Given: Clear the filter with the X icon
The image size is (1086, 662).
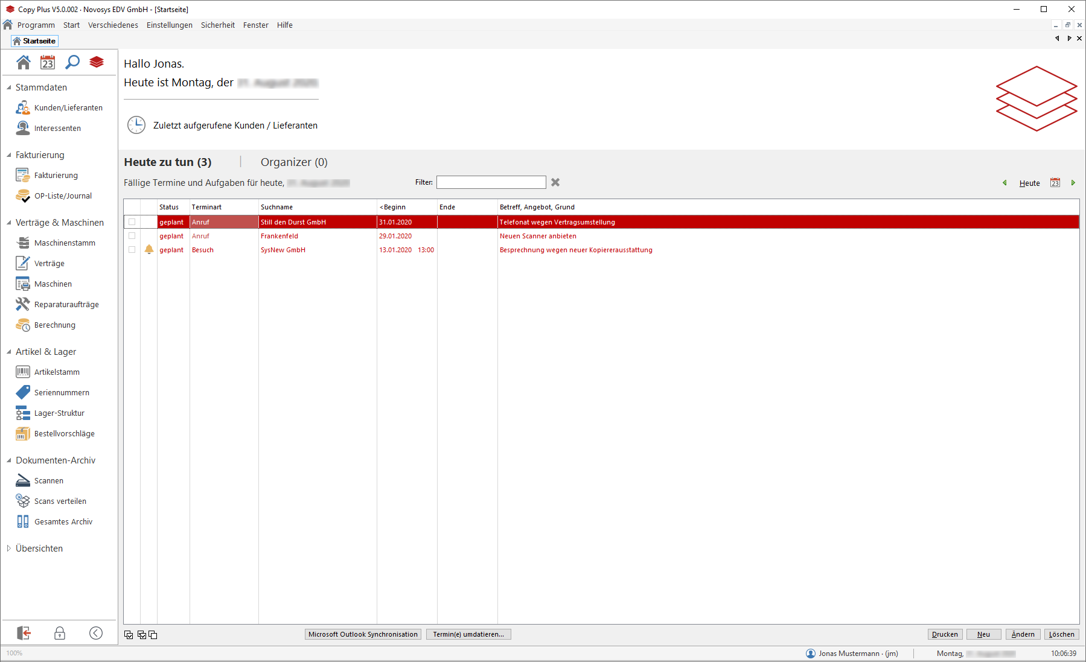Looking at the screenshot, I should [x=555, y=182].
